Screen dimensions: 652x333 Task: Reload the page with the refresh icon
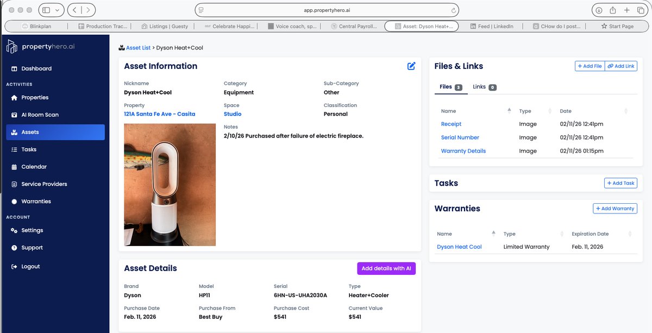click(453, 10)
